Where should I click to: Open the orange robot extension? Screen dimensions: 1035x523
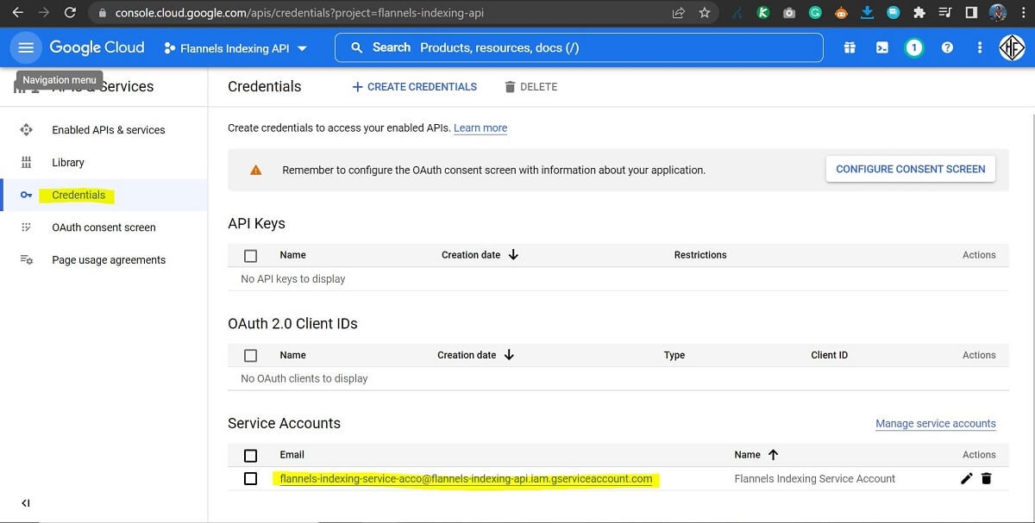pos(842,13)
